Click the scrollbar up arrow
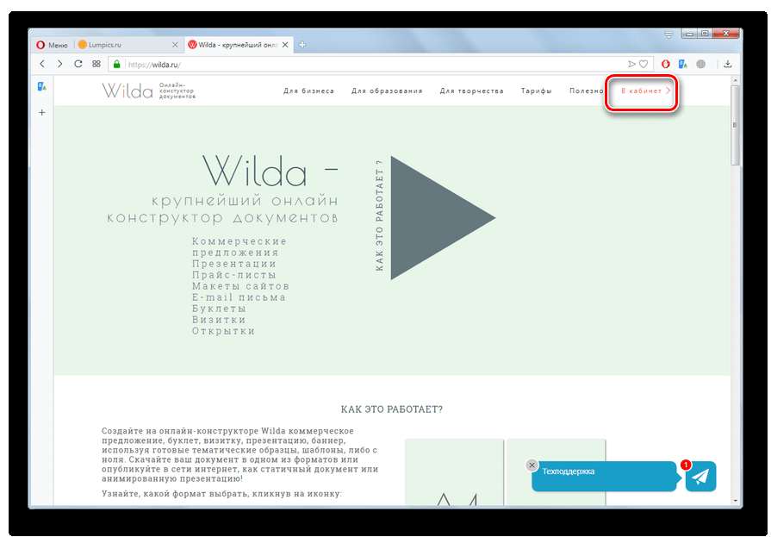This screenshot has width=771, height=537. pyautogui.click(x=735, y=80)
